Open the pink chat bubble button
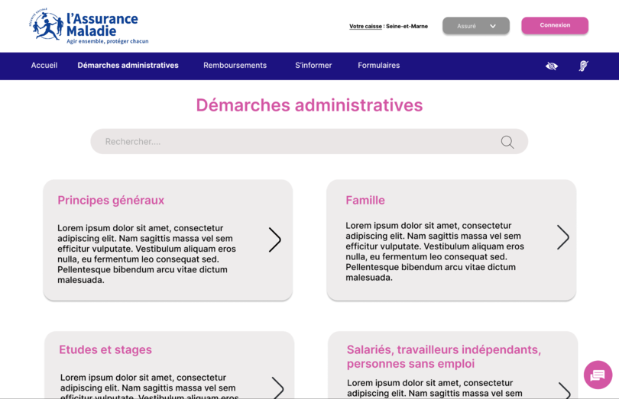This screenshot has height=399, width=619. click(x=598, y=375)
